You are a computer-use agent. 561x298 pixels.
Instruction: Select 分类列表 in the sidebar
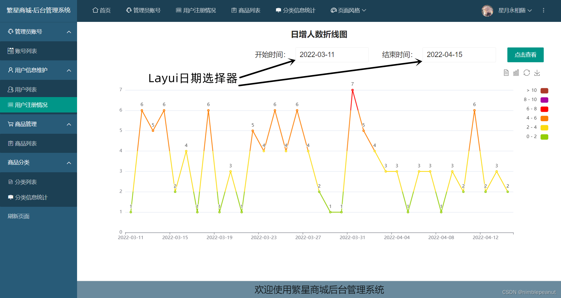tap(39, 182)
